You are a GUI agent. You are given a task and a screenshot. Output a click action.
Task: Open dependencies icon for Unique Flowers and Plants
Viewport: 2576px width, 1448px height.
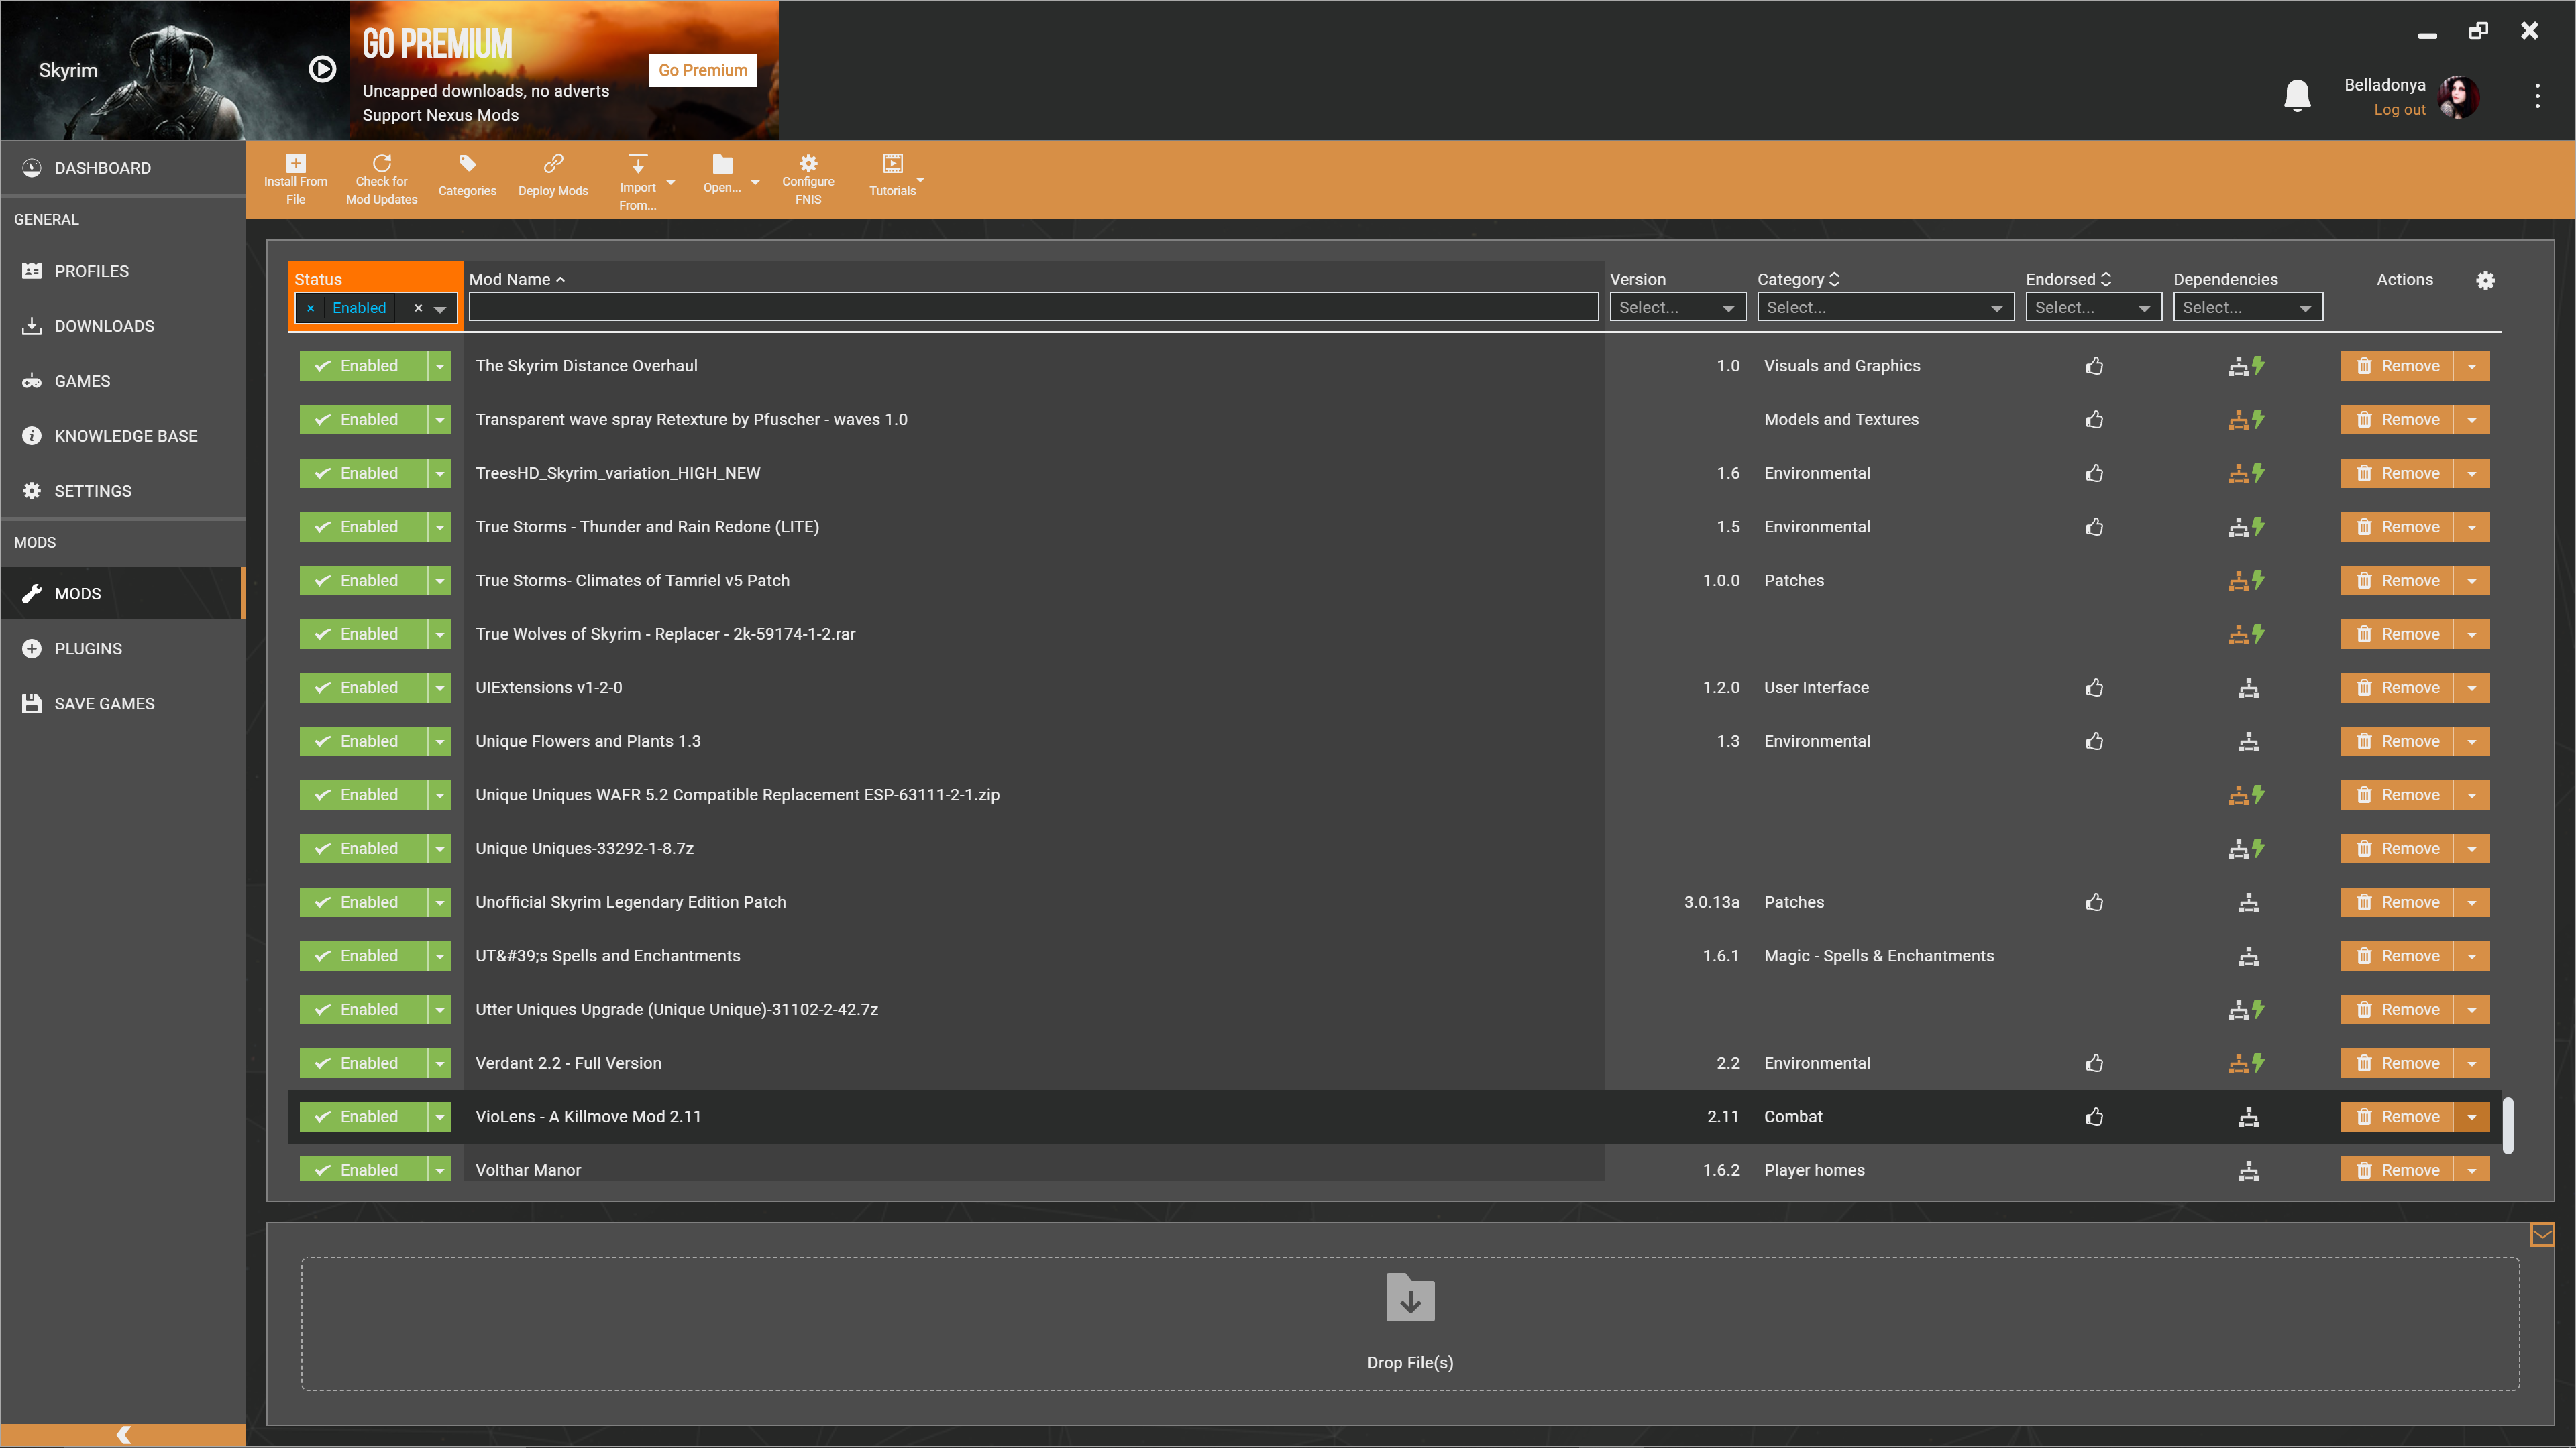2248,741
